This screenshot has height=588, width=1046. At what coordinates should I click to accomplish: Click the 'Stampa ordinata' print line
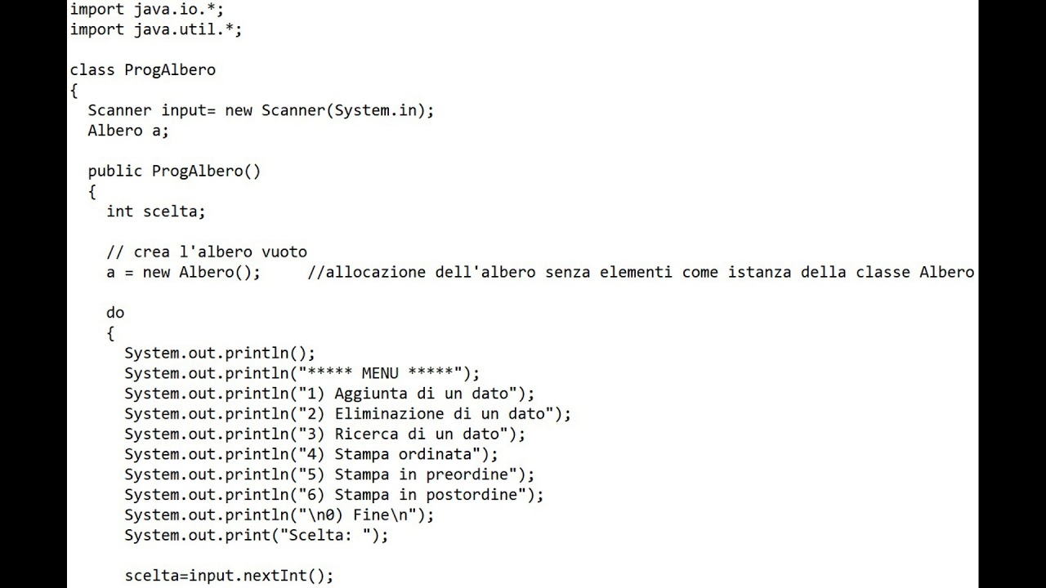[311, 454]
